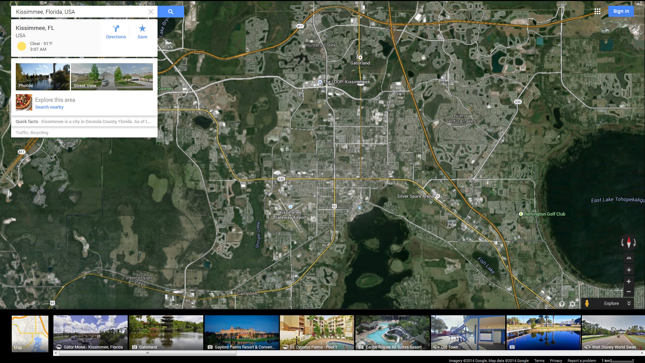Clear the search box with X
The height and width of the screenshot is (363, 645).
coord(151,12)
